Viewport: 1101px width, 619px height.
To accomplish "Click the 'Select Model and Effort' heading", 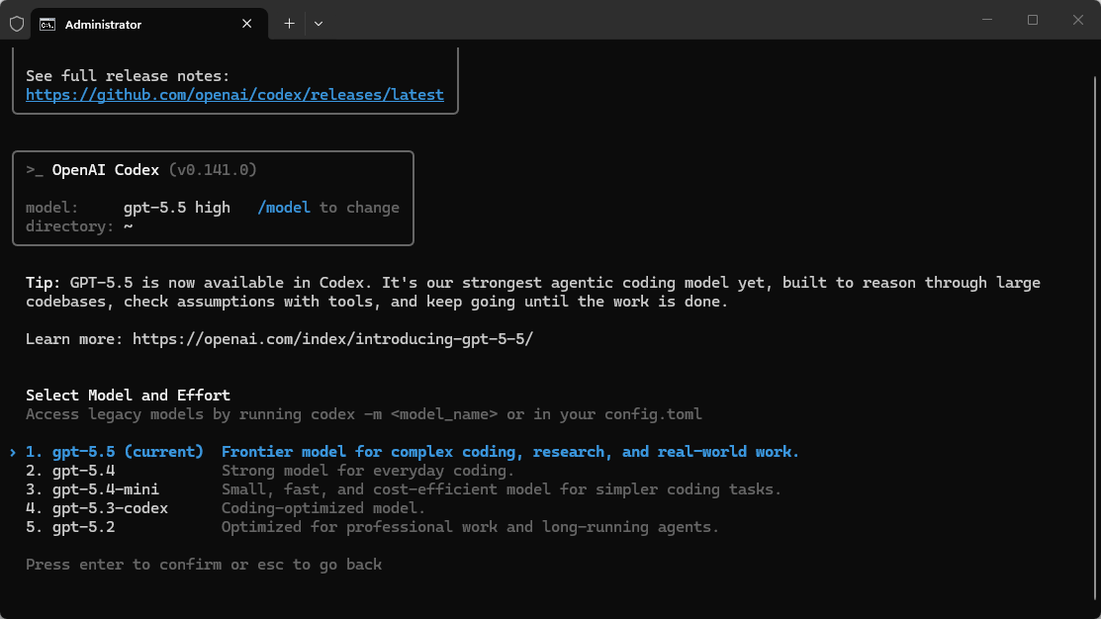I will [128, 396].
